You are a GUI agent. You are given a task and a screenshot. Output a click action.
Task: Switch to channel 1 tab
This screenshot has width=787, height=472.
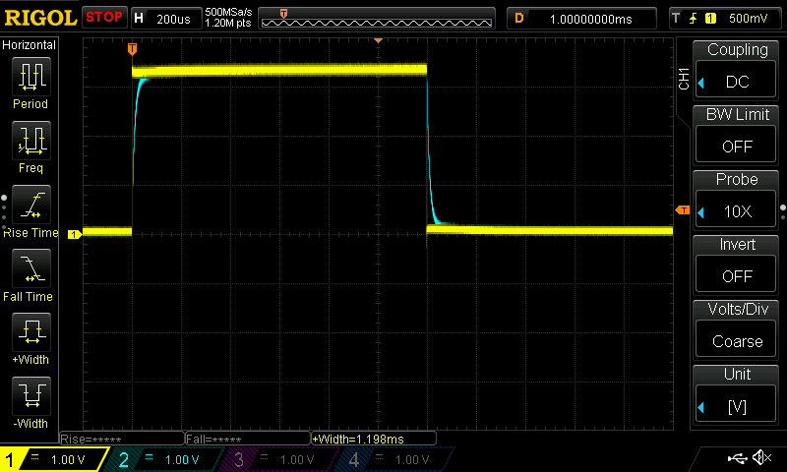pos(54,459)
